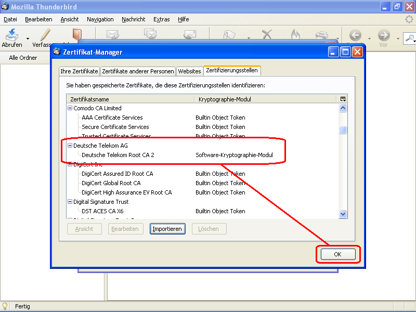Image resolution: width=416 pixels, height=312 pixels.
Task: Click the printer icon in toolbar
Action: tap(322, 35)
